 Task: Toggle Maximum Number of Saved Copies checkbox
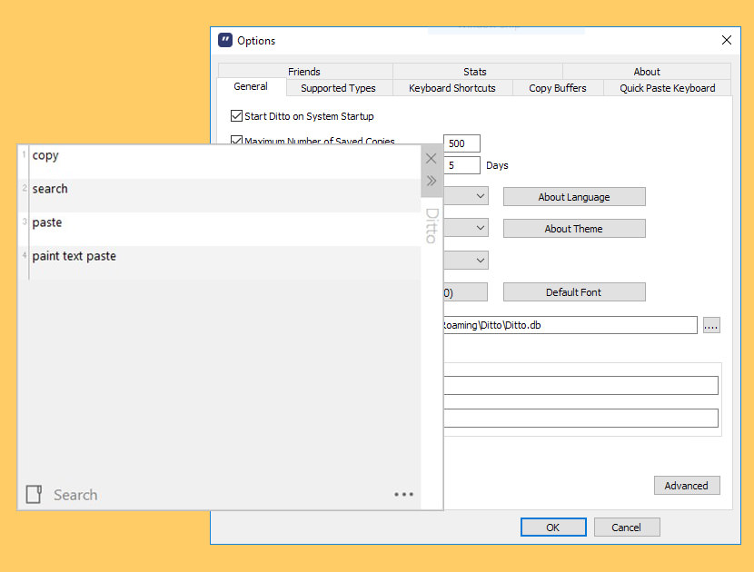[x=236, y=140]
